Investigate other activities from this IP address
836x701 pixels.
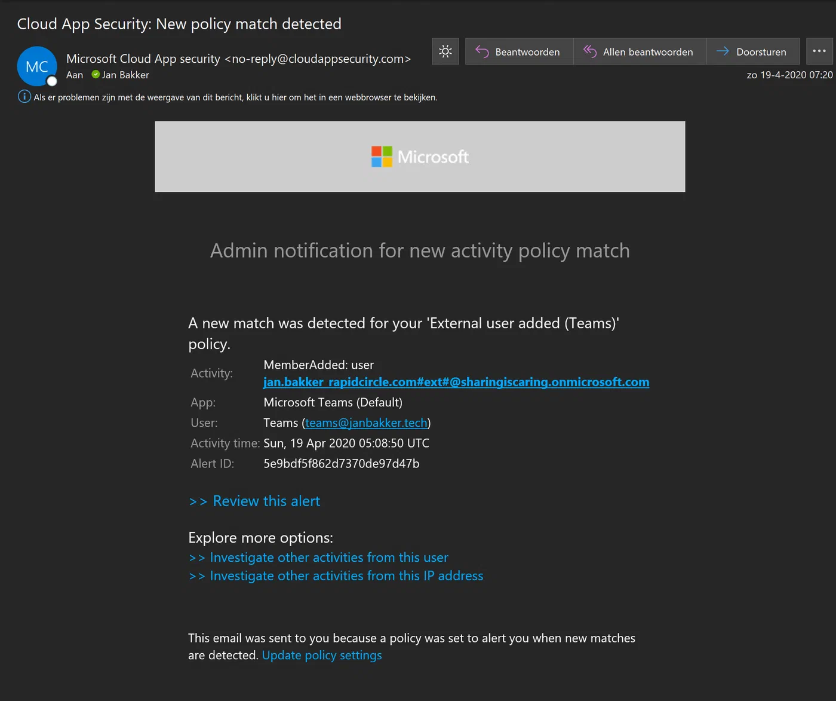336,576
